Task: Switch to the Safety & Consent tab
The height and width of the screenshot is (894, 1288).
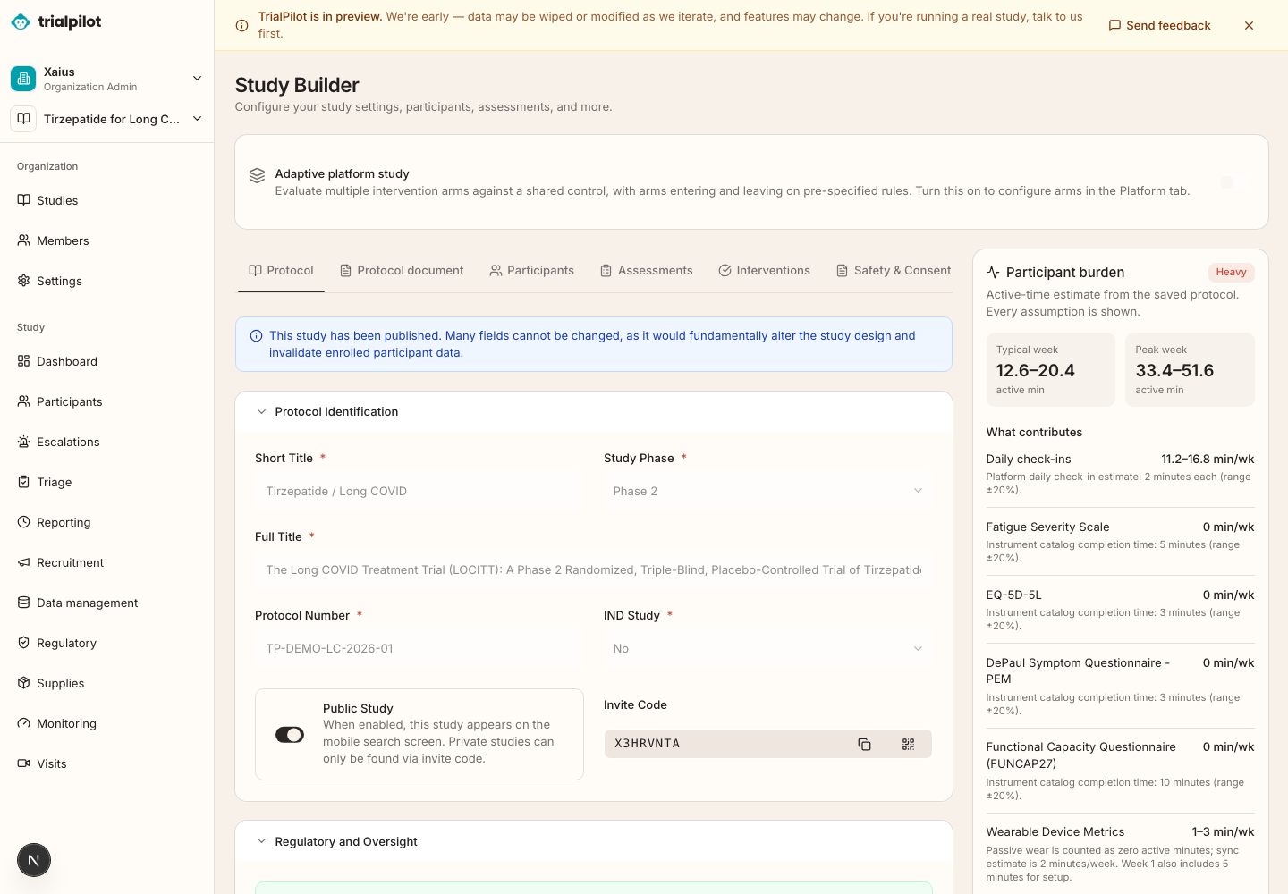Action: click(x=894, y=271)
